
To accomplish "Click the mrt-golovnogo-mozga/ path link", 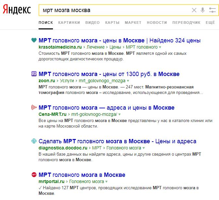I will click(94, 114).
